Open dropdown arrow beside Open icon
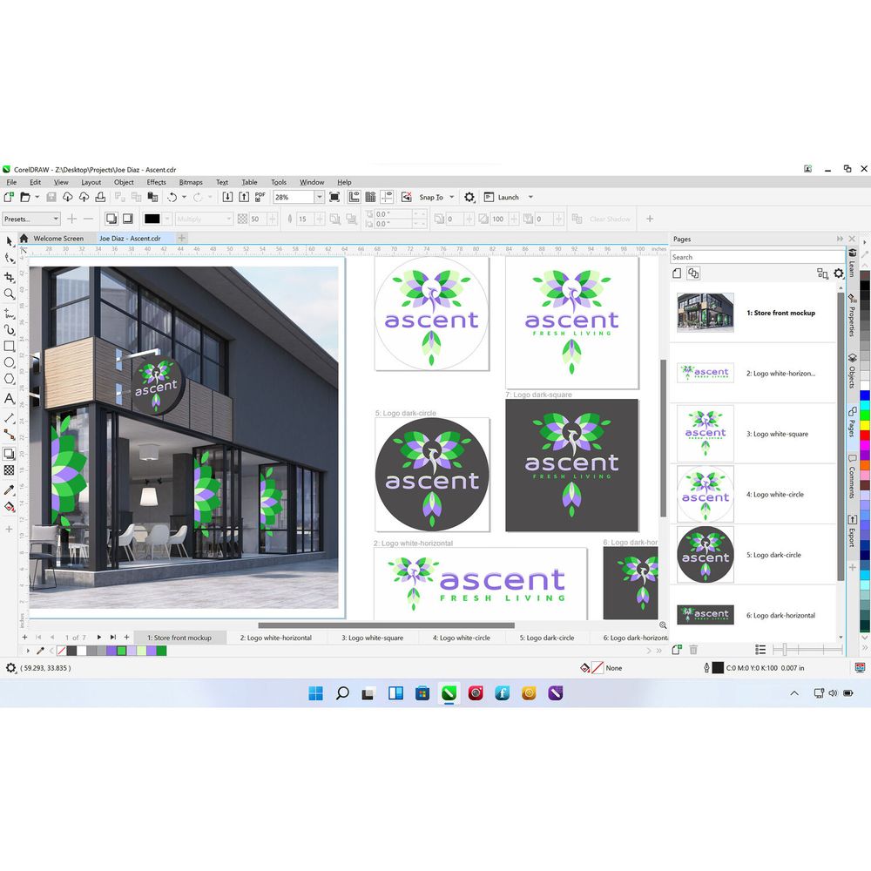Image resolution: width=871 pixels, height=871 pixels. [x=37, y=197]
